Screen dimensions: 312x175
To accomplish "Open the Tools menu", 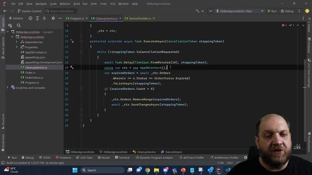I will click(x=103, y=4).
